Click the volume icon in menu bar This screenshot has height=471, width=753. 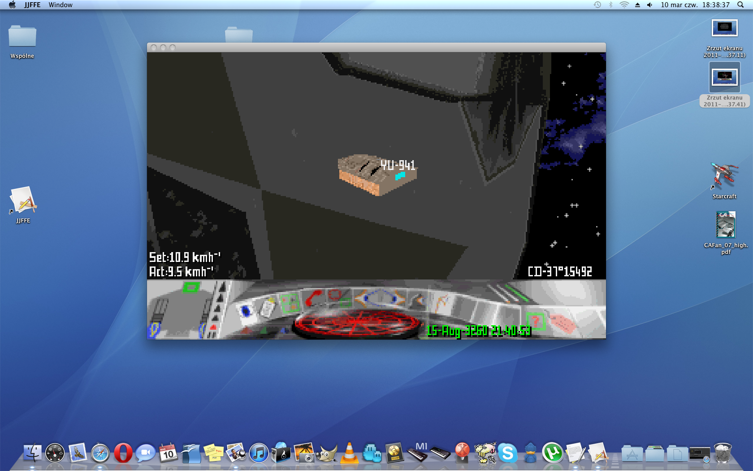click(x=650, y=5)
